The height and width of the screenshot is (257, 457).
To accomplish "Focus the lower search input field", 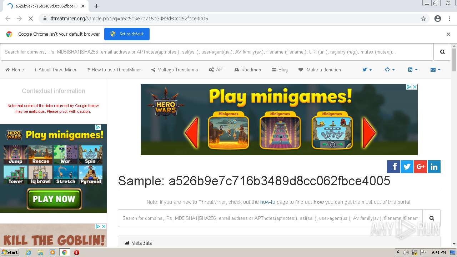I will [x=270, y=218].
